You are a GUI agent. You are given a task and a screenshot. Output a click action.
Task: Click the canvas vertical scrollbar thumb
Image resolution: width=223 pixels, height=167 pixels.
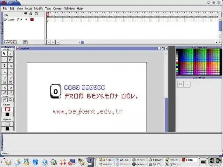pyautogui.click(x=166, y=115)
